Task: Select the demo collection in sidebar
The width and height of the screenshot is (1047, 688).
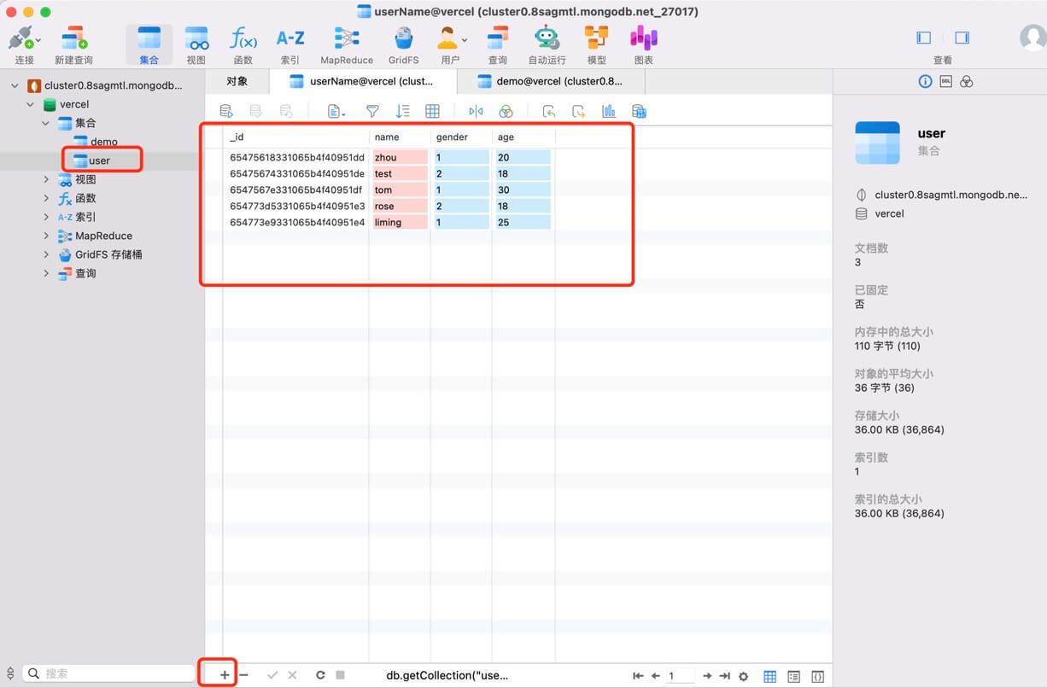Action: [x=103, y=142]
